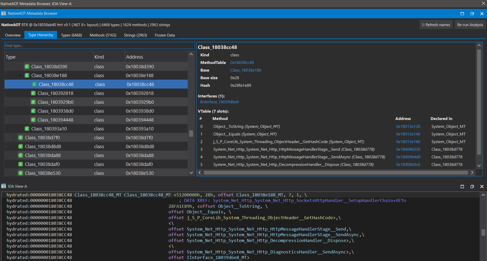
Task: Sort by the Address column header
Action: pos(156,57)
